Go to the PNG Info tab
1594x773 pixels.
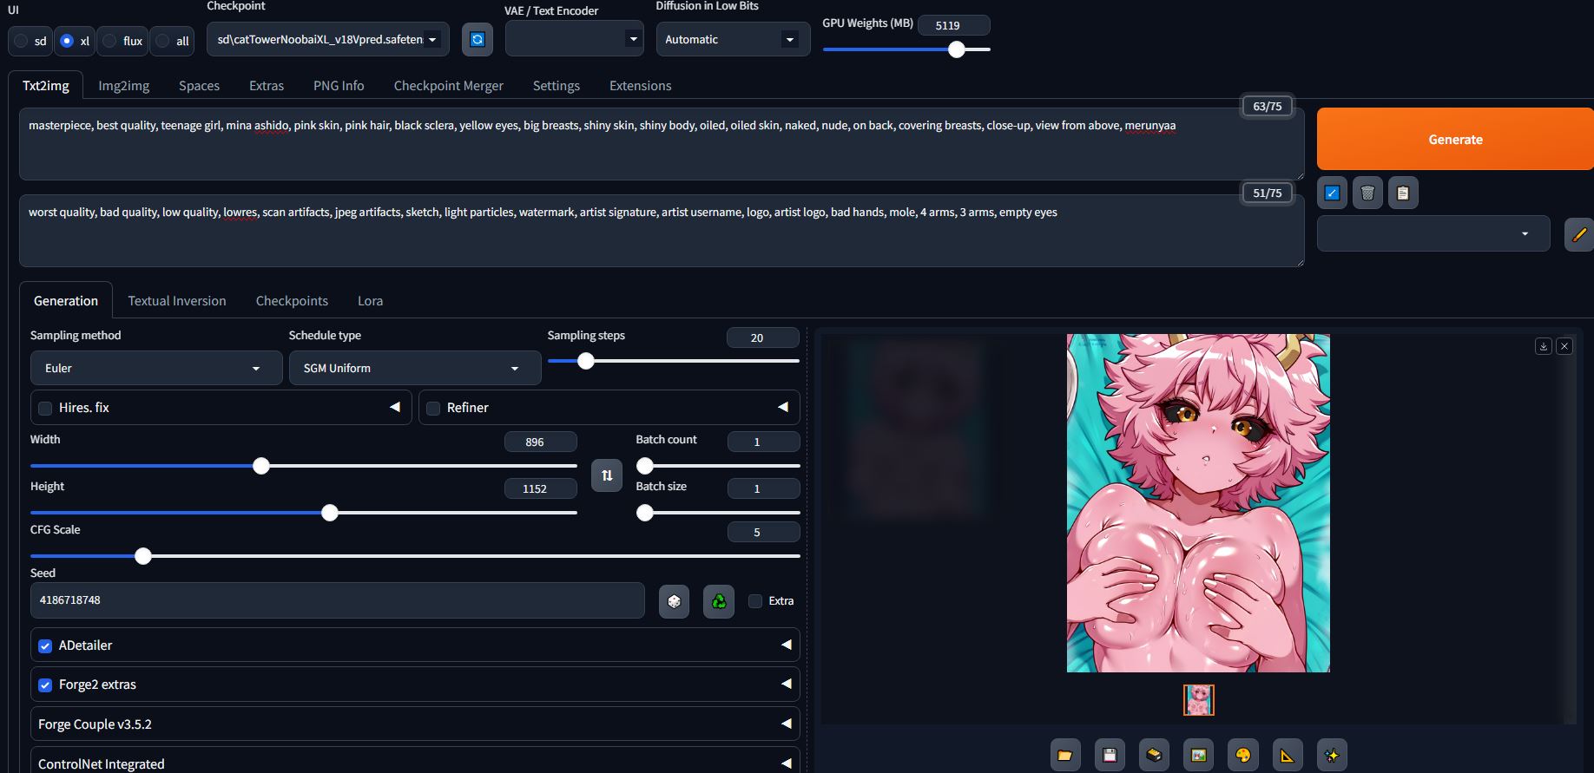coord(339,86)
